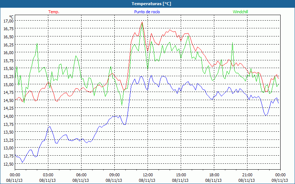Click the 'Temperaturas [°C]' chart title
This screenshot has width=295, height=184.
(151, 4)
